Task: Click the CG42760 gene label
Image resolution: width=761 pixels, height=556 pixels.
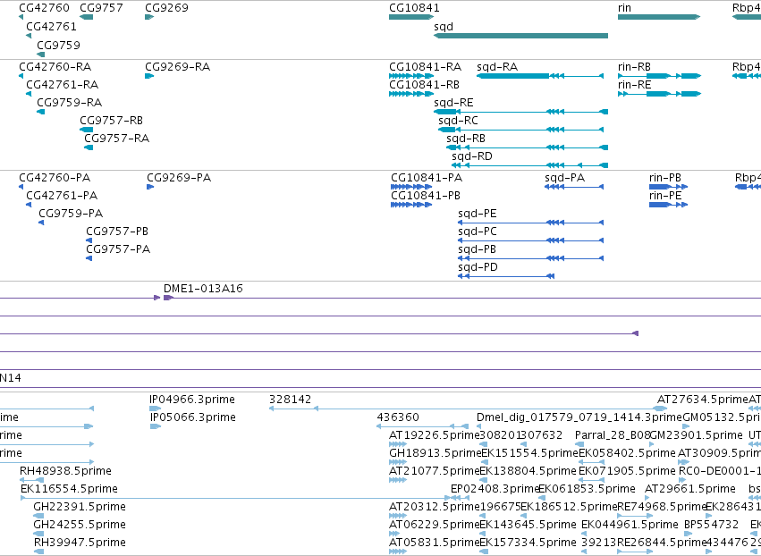Action: (44, 8)
